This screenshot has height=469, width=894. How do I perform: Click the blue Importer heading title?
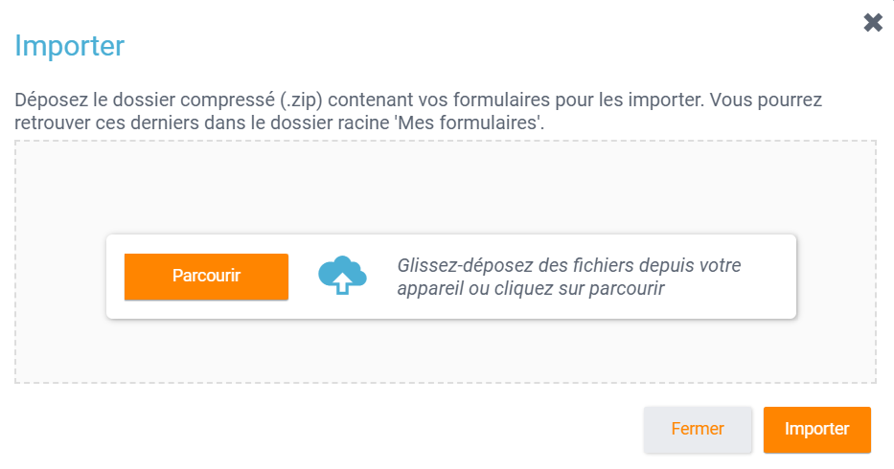click(x=70, y=45)
